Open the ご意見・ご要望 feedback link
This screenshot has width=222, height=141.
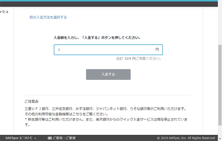click(x=64, y=138)
